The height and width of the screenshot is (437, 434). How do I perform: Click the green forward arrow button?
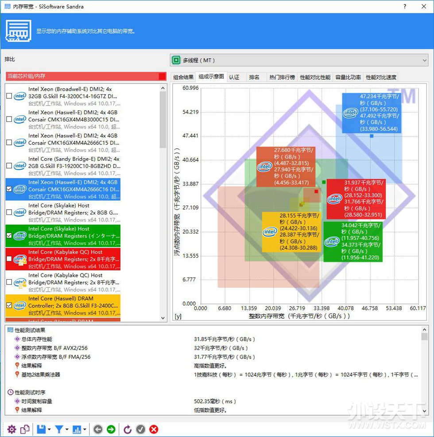coord(111,429)
